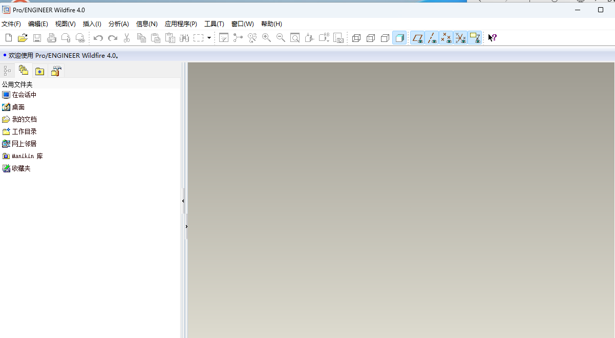Viewport: 615px width, 338px height.
Task: Refit the model to screen
Action: pyautogui.click(x=295, y=38)
